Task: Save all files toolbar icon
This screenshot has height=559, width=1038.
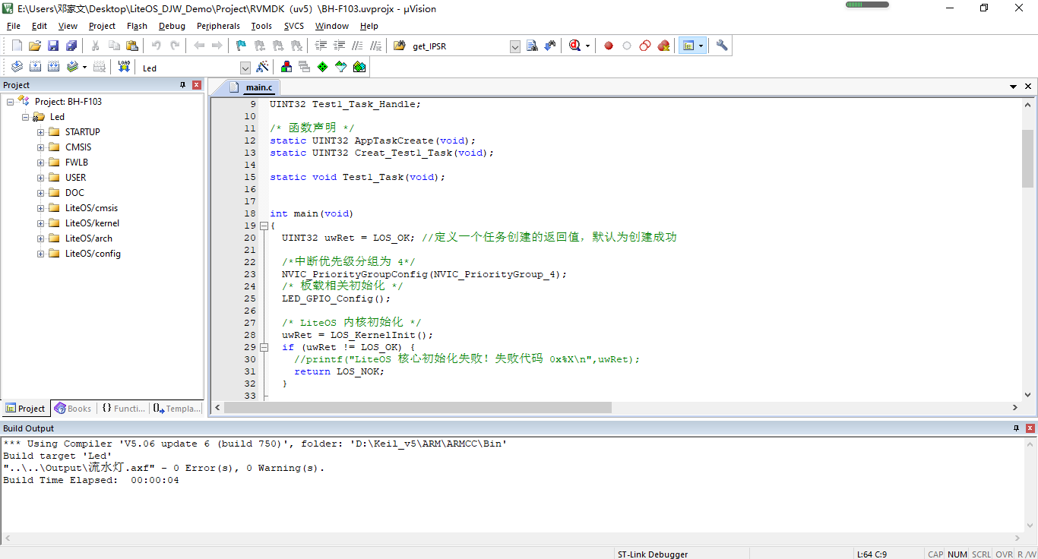Action: pos(70,46)
